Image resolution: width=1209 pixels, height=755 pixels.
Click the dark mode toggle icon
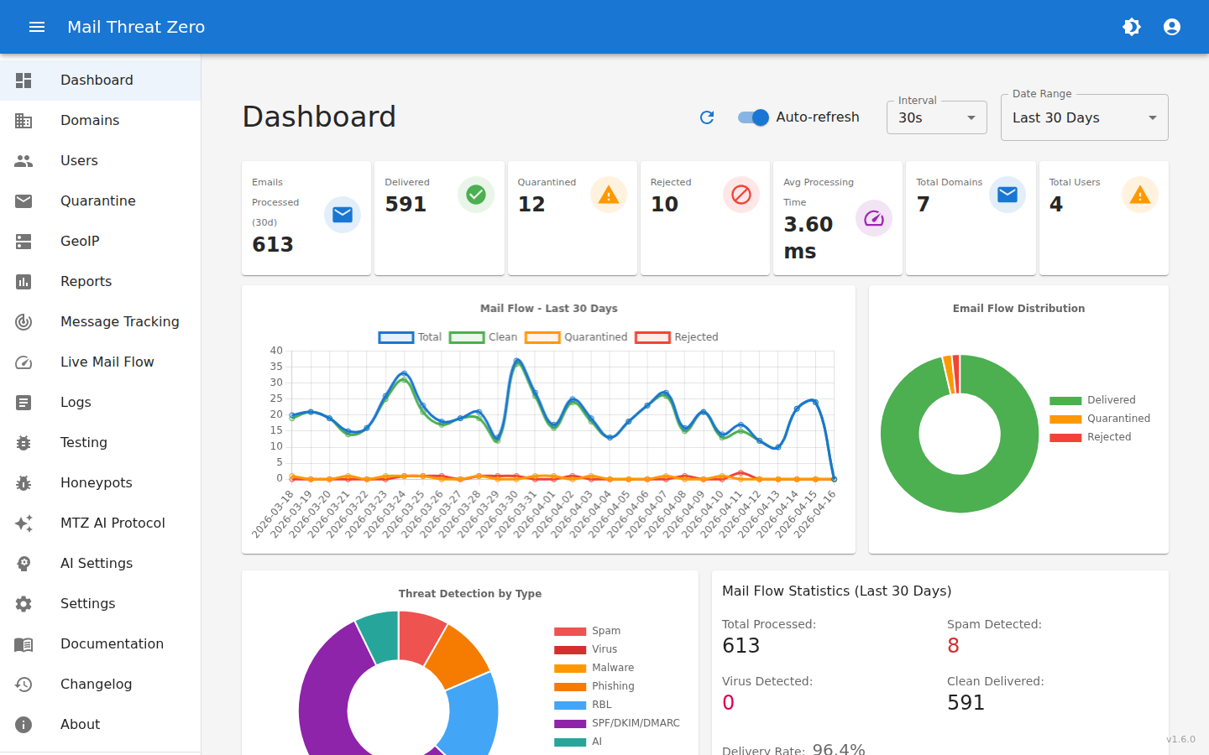pos(1132,26)
